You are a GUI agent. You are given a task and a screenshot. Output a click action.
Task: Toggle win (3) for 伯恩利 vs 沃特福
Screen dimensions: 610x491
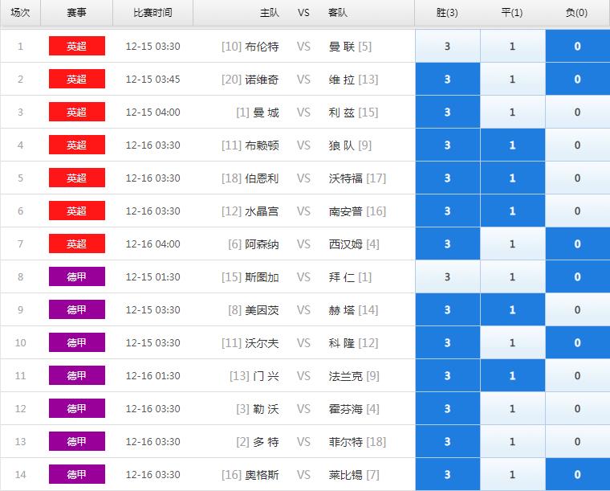pos(447,178)
